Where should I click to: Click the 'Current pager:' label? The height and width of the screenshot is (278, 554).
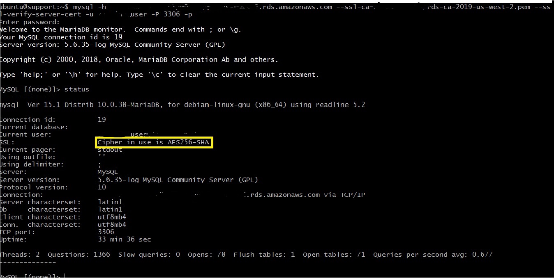click(28, 150)
